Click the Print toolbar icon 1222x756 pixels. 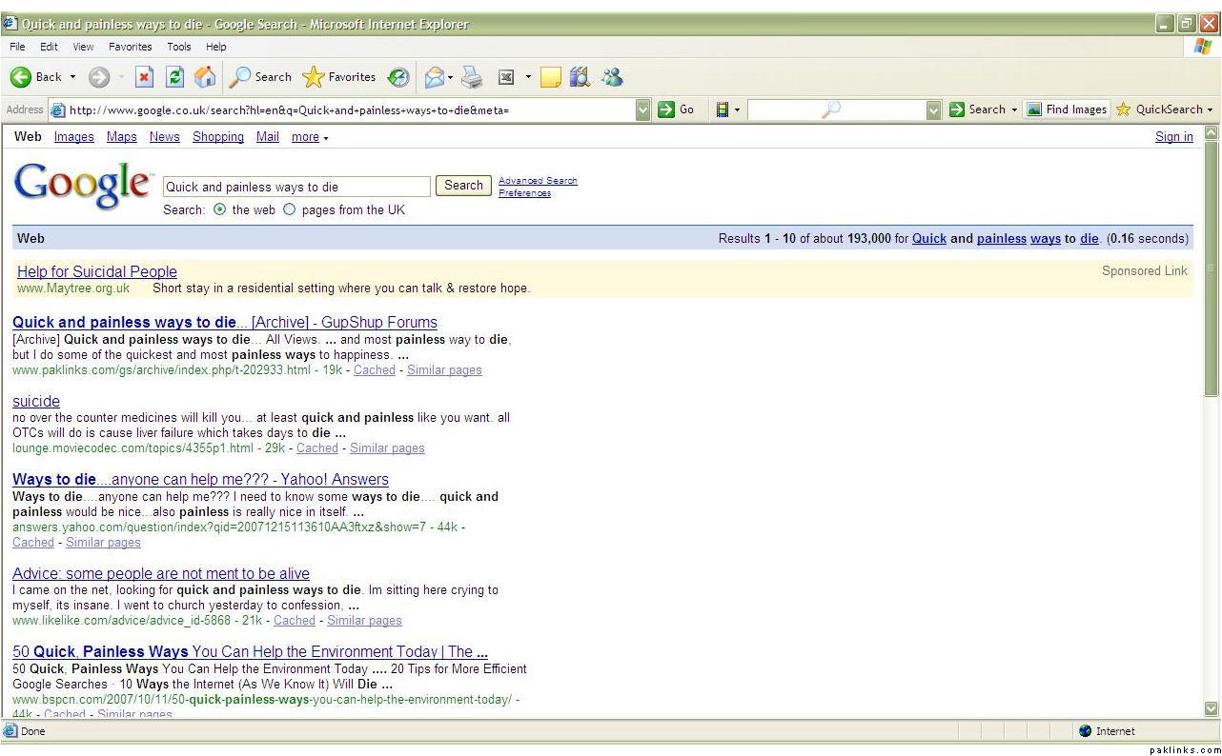(471, 78)
